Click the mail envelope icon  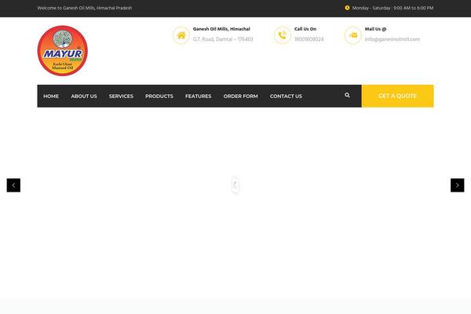click(x=353, y=35)
